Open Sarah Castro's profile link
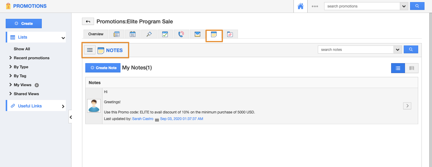This screenshot has height=167, width=432. click(x=143, y=119)
